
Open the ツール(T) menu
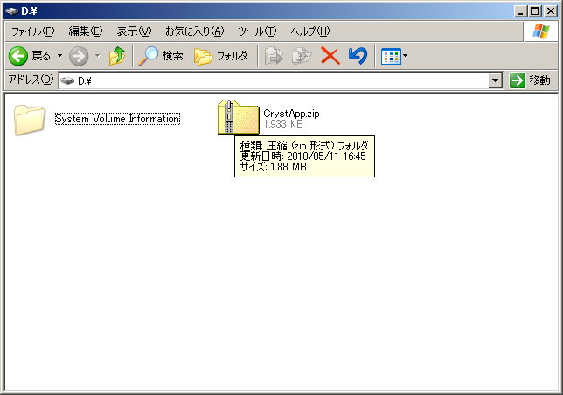point(257,31)
